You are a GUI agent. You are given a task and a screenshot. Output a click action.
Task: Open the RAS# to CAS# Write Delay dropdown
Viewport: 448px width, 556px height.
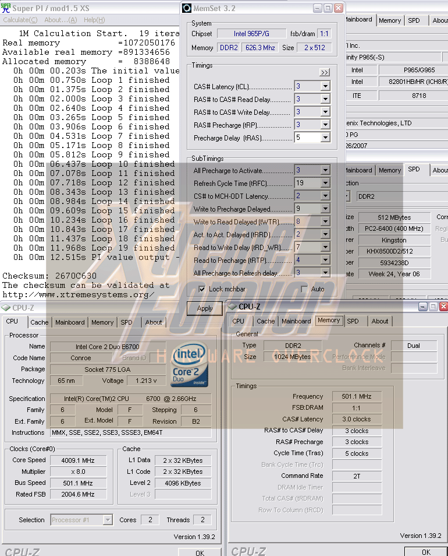coord(325,112)
